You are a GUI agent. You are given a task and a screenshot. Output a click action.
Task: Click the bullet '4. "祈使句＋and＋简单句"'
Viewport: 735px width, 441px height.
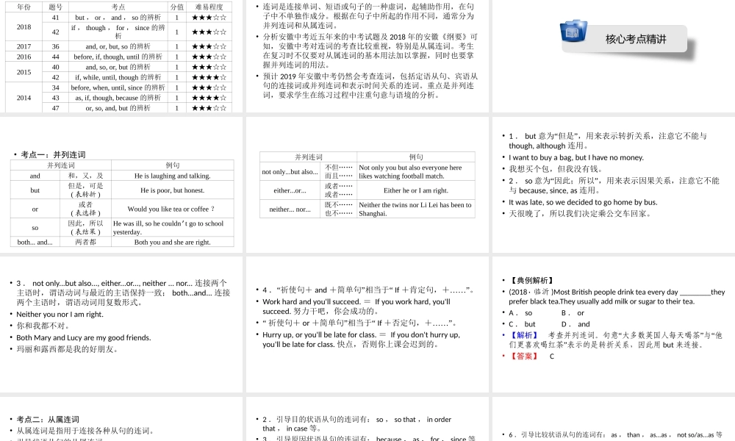(x=368, y=290)
